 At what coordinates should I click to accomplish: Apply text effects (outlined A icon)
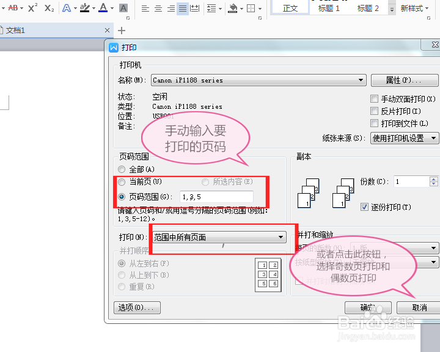[x=67, y=8]
